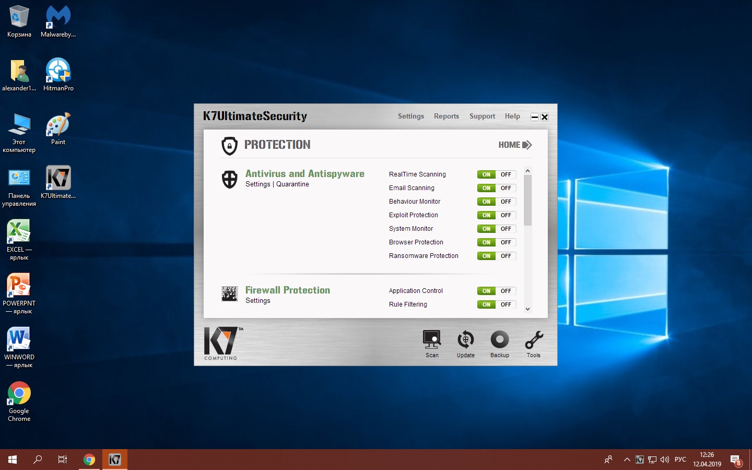The height and width of the screenshot is (470, 752).
Task: Turn RealTime Scanning OFF
Action: (506, 174)
